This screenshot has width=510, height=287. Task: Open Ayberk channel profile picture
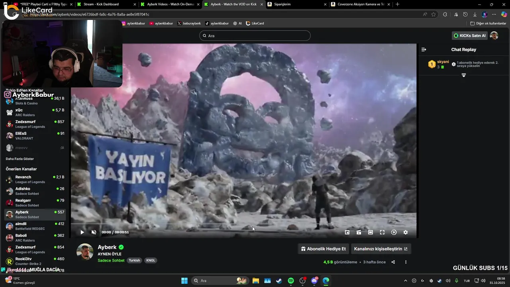85,252
